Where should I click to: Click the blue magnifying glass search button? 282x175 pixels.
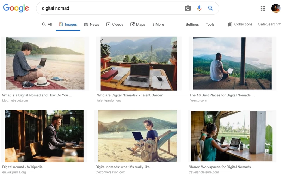coord(210,8)
